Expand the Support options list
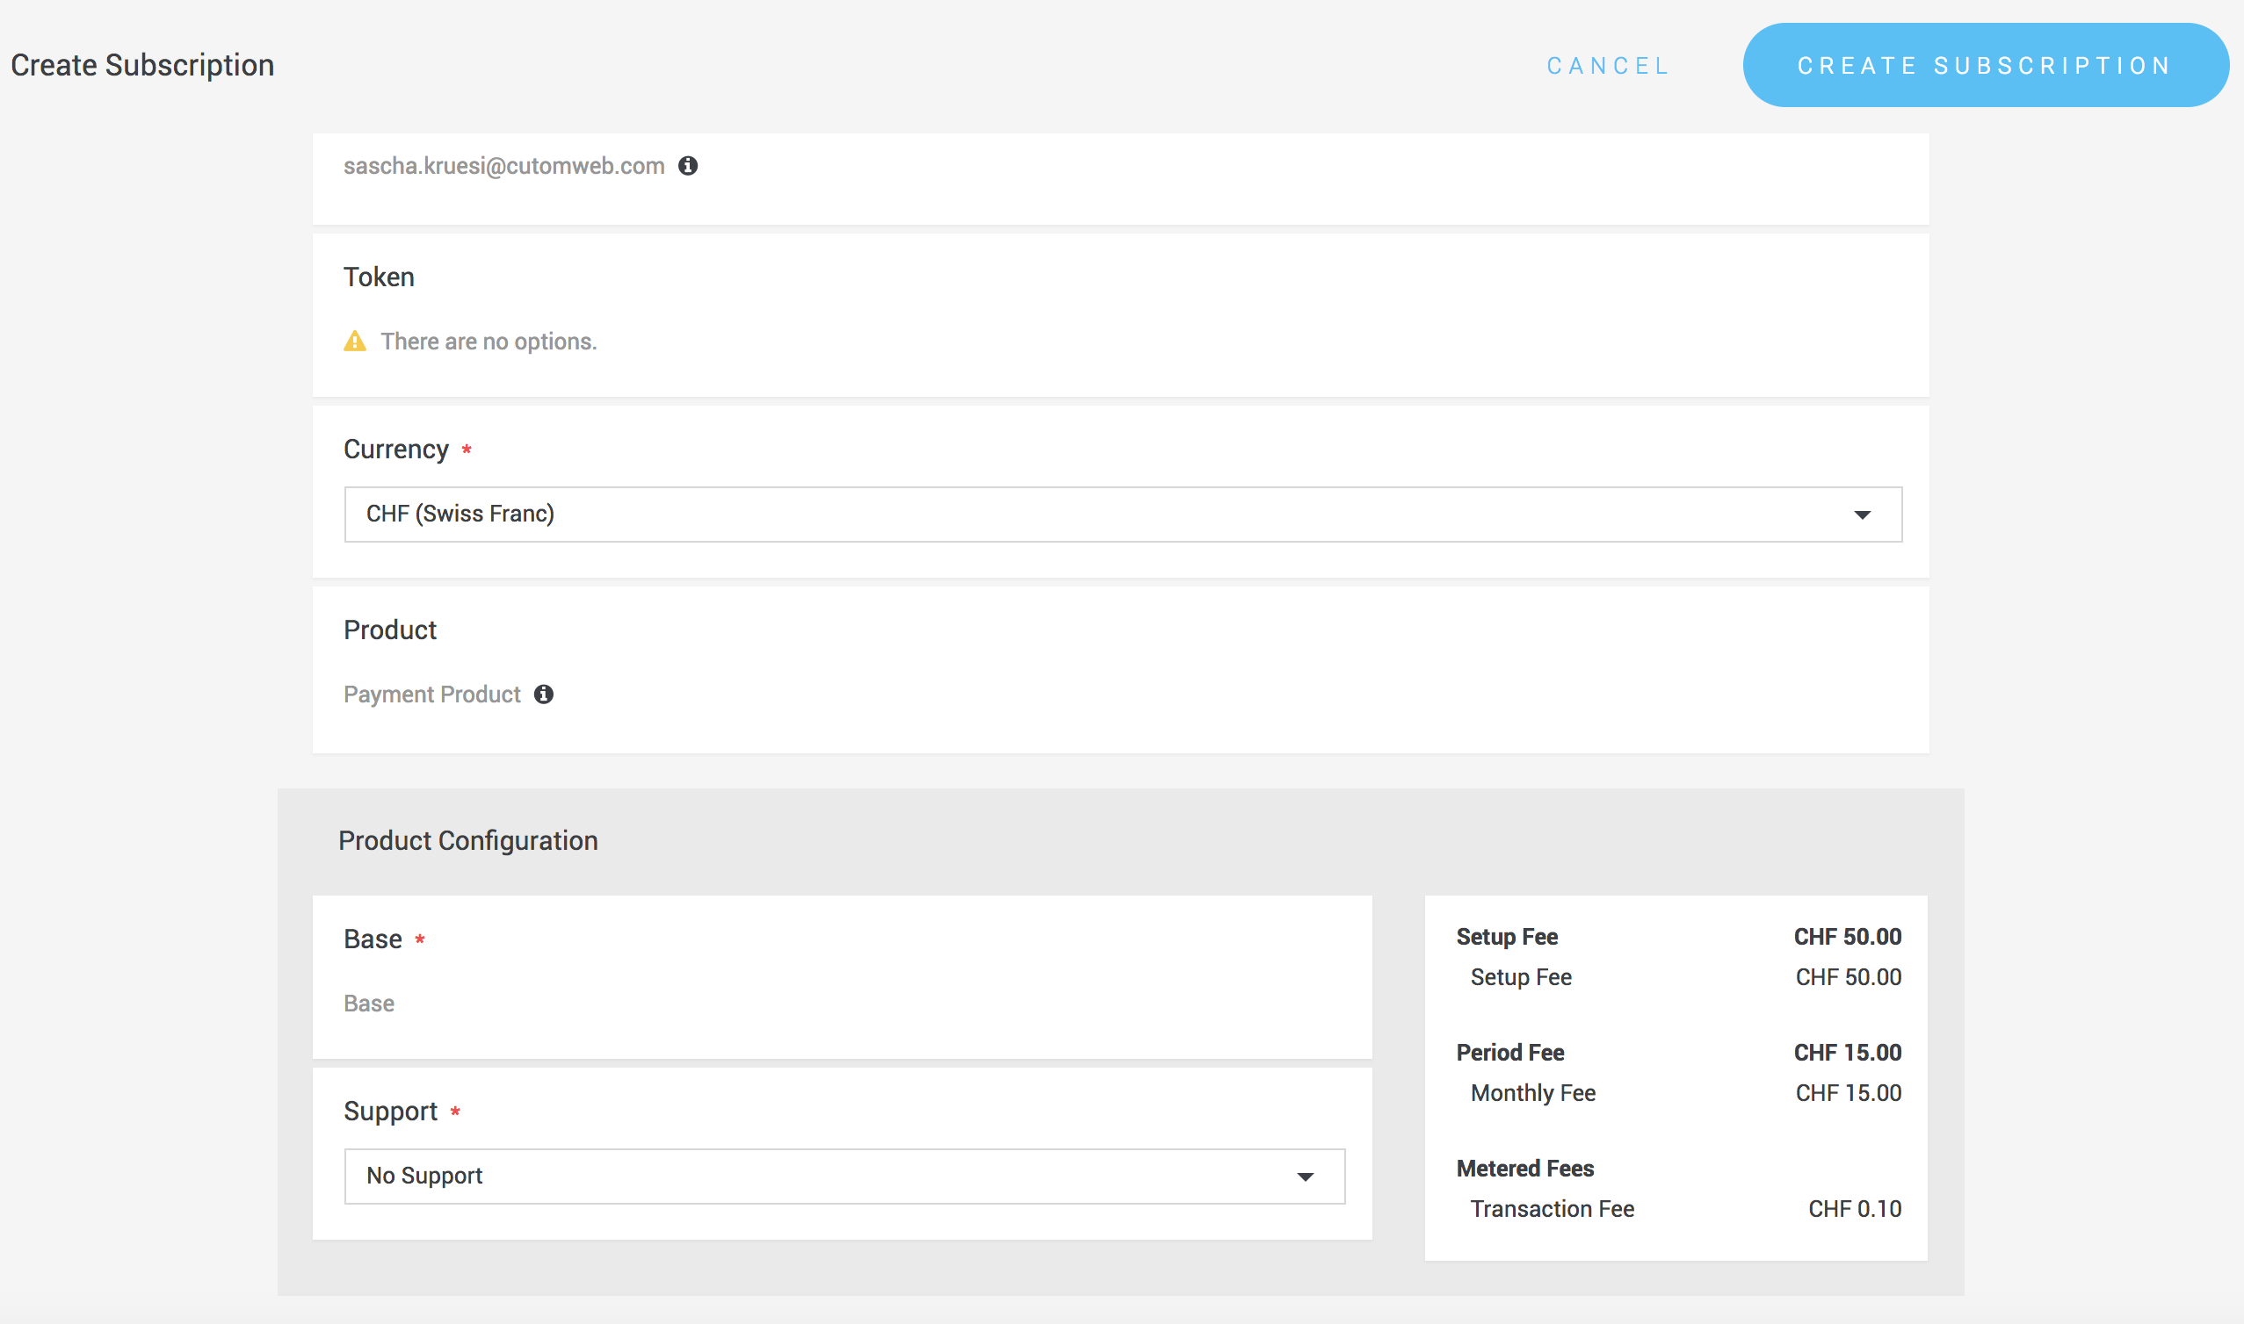The height and width of the screenshot is (1324, 2244). tap(843, 1176)
